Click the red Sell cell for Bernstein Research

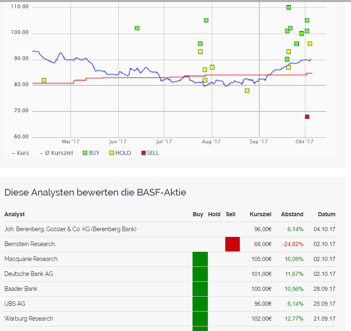point(232,244)
